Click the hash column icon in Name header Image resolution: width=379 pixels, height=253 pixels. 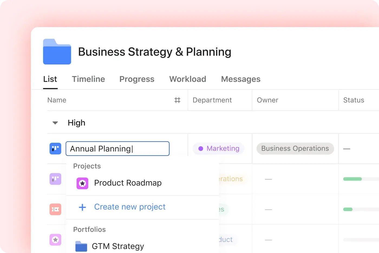point(177,100)
